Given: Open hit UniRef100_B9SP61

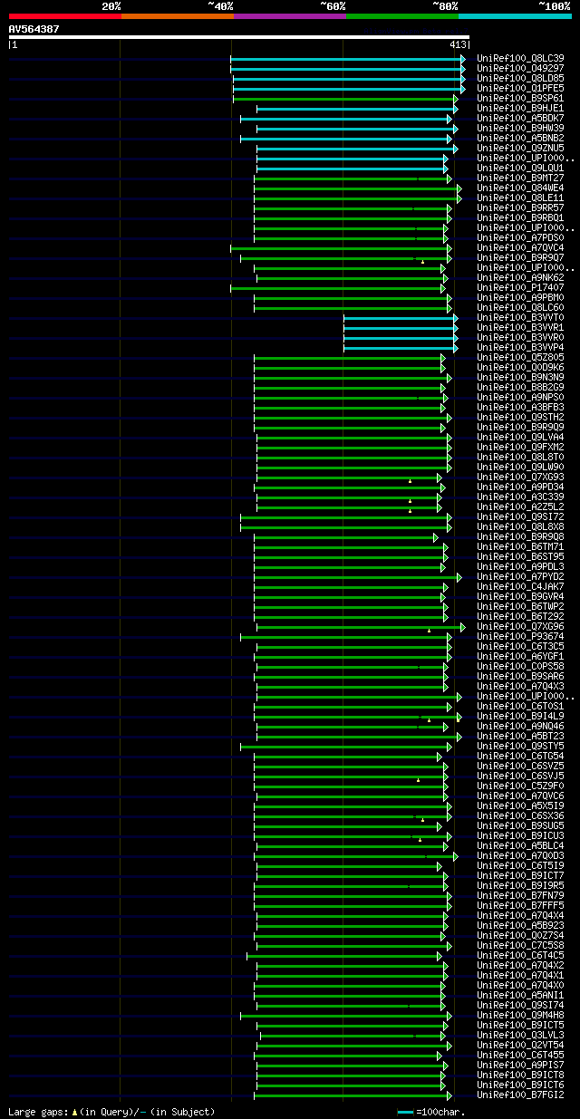Looking at the screenshot, I should pyautogui.click(x=521, y=98).
